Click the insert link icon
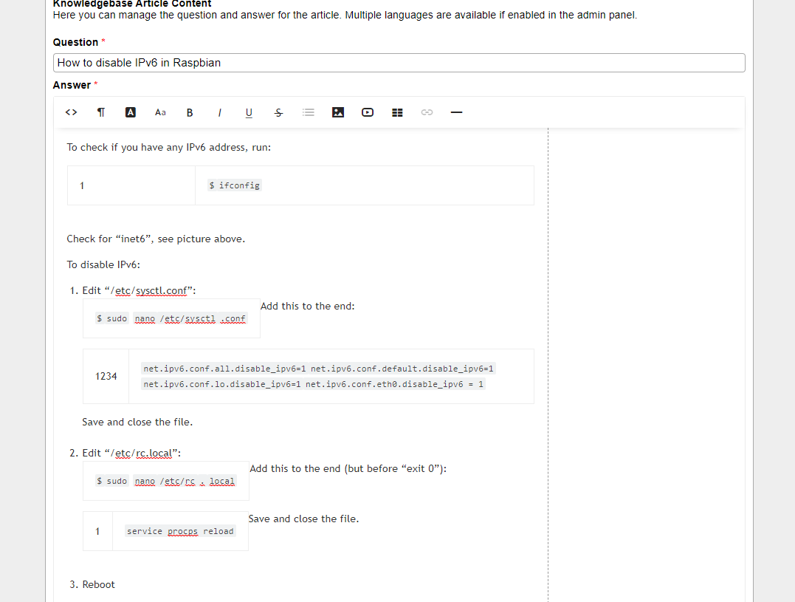Screen dimensions: 795x602 click(427, 113)
